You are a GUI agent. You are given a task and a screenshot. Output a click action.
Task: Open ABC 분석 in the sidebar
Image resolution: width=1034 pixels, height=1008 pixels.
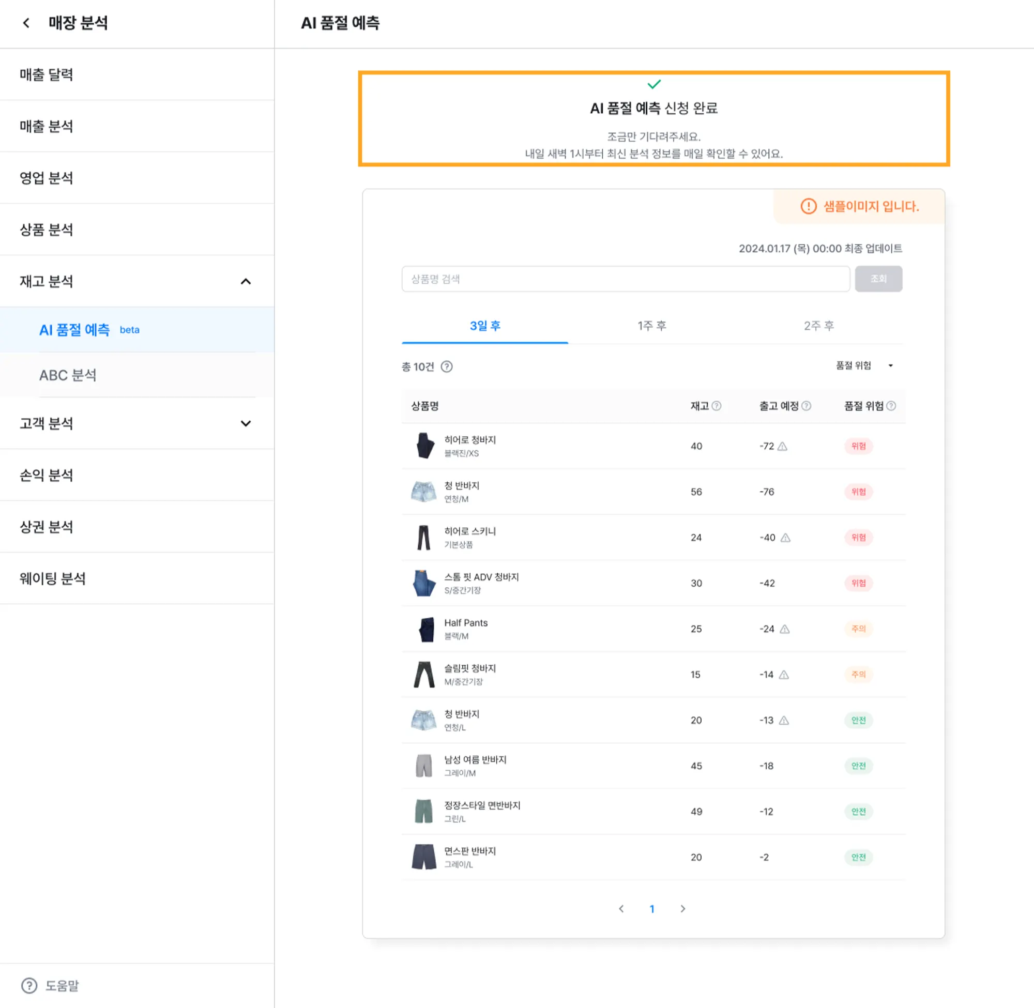[68, 375]
